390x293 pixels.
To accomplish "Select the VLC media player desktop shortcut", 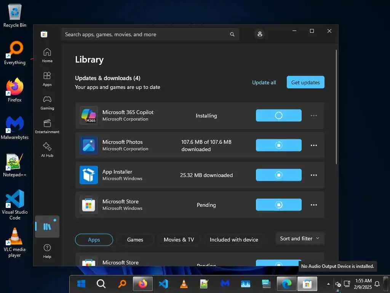I will 15,243.
